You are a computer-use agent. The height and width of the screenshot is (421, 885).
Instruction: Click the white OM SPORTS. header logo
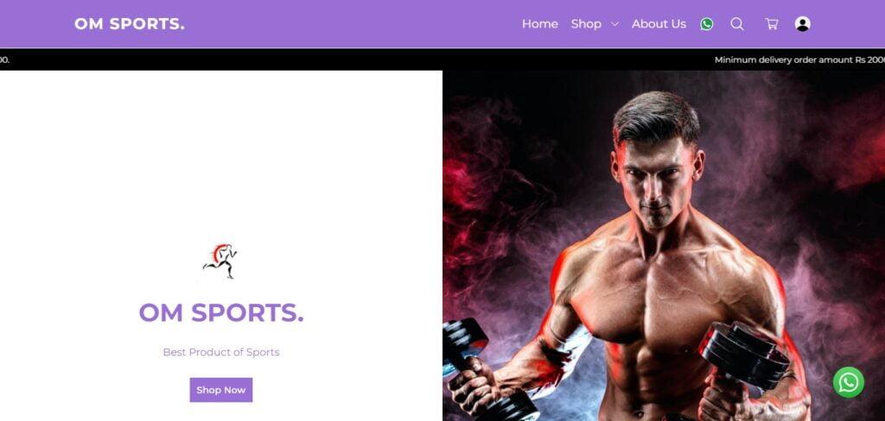(130, 23)
